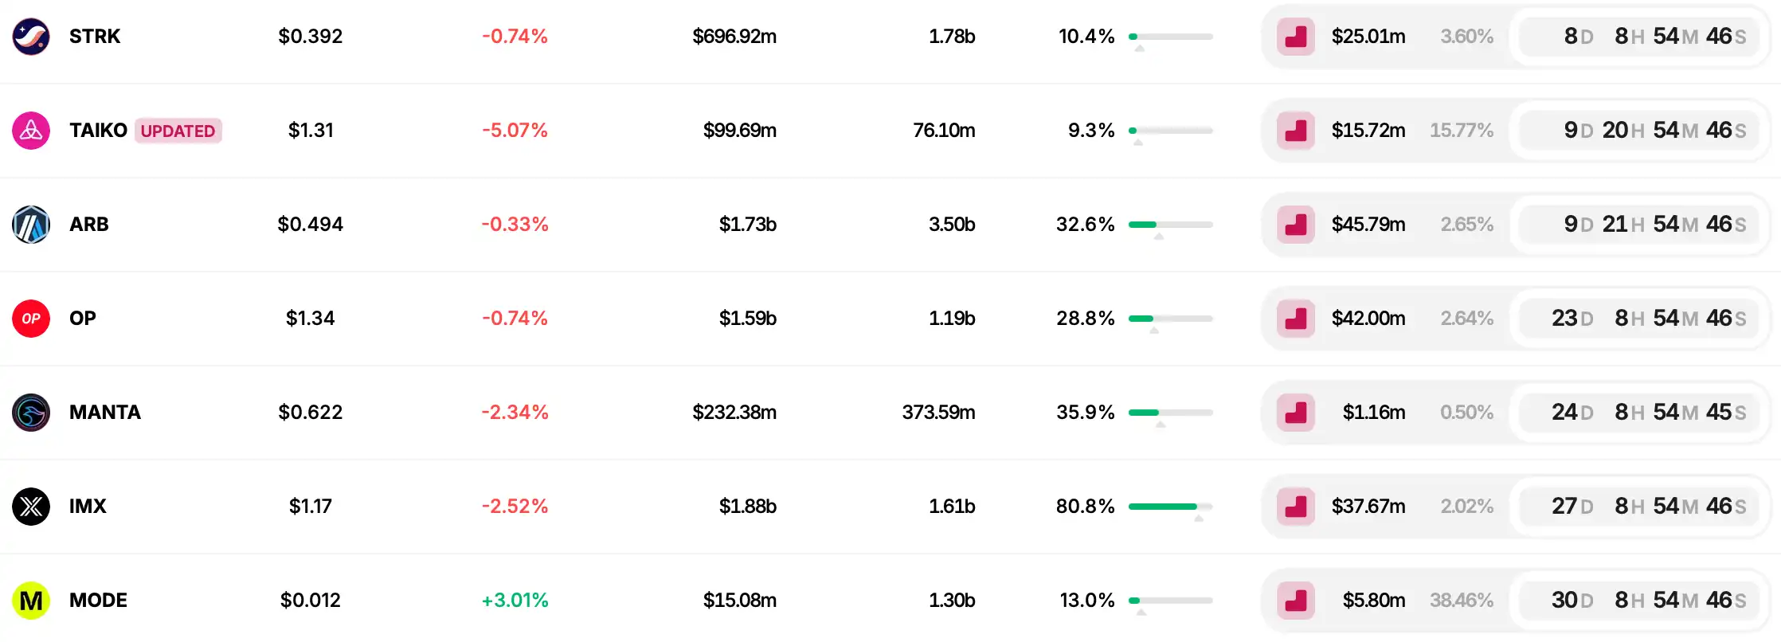Click the OP market cap value $1.59b
The height and width of the screenshot is (642, 1781).
(747, 319)
